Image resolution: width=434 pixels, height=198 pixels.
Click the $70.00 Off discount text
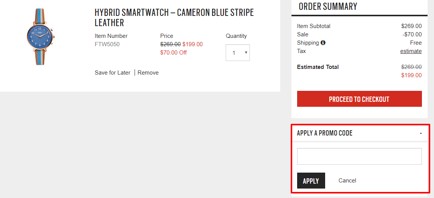coord(174,53)
